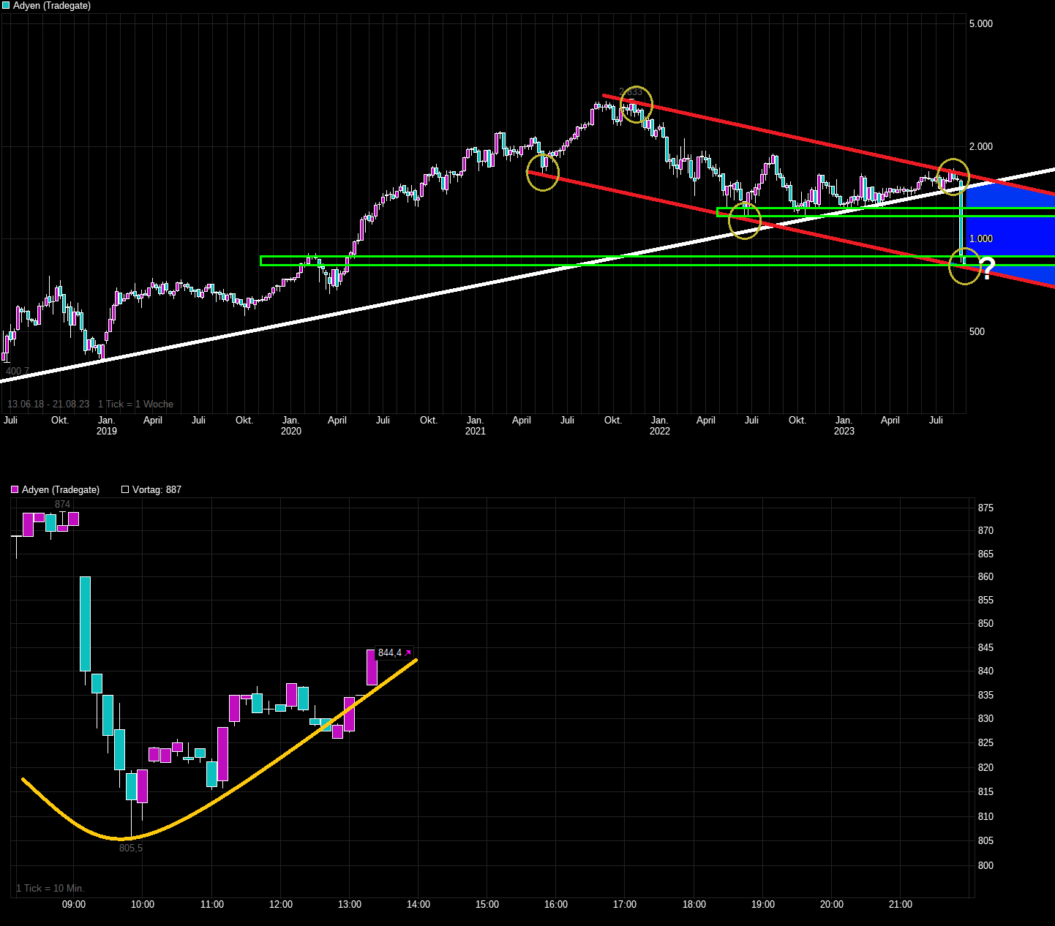This screenshot has height=926, width=1055.
Task: Toggle the Adyen (Tradegate) series on intraday chart
Action: tap(60, 489)
